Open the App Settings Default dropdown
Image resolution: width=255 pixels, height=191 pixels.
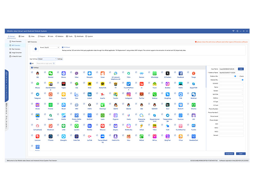tap(47, 59)
